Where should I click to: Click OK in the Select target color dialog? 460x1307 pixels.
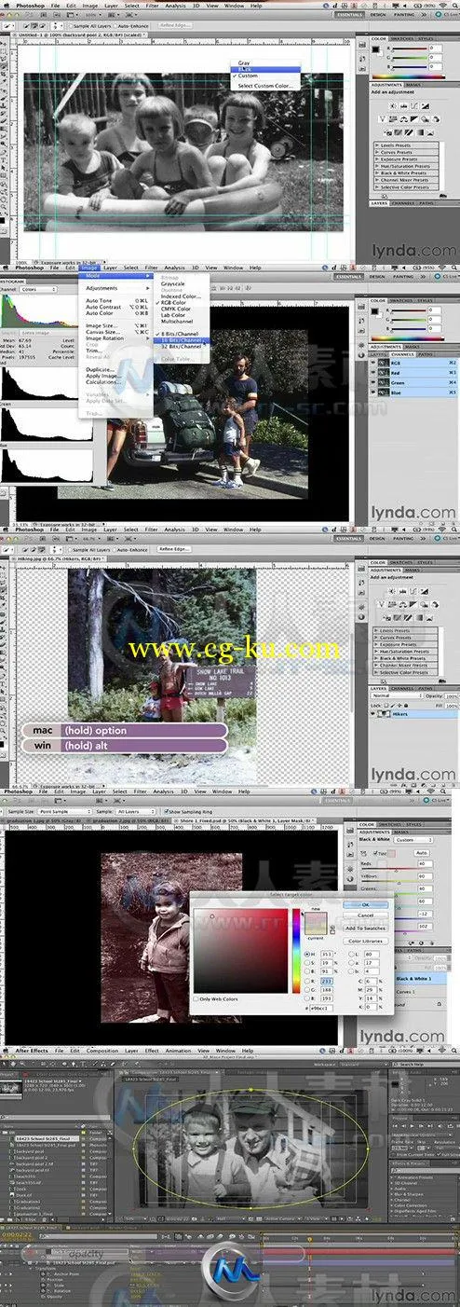[x=365, y=903]
